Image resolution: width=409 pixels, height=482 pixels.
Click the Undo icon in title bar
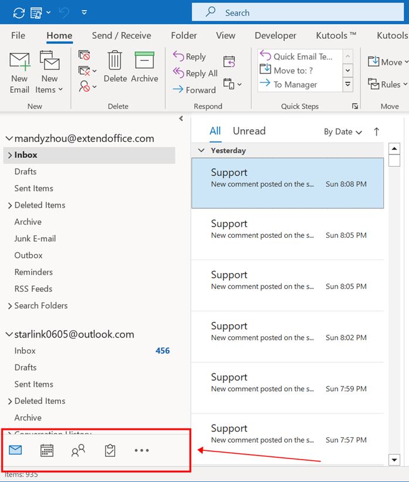tap(64, 12)
